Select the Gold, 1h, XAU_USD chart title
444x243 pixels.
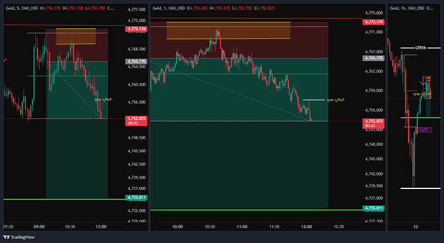click(x=407, y=8)
